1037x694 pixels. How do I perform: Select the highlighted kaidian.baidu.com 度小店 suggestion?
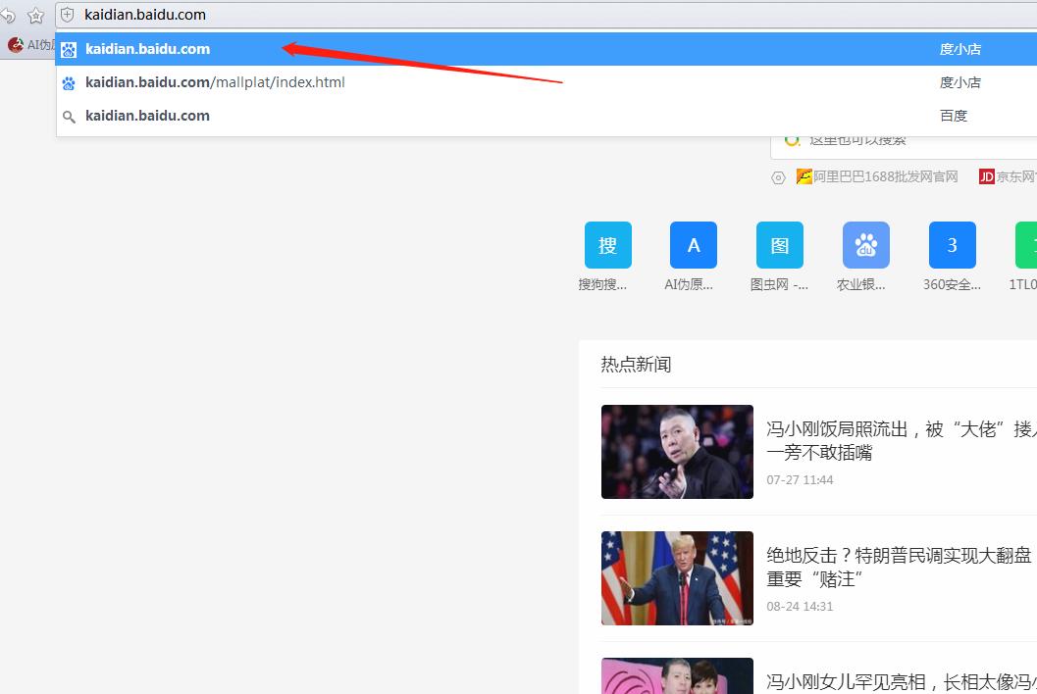546,49
